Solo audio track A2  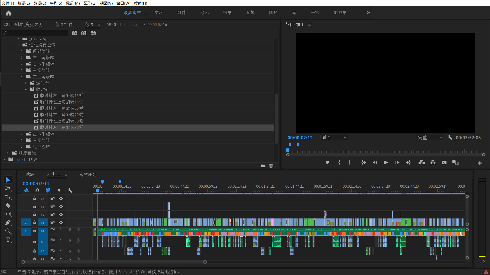click(x=70, y=240)
